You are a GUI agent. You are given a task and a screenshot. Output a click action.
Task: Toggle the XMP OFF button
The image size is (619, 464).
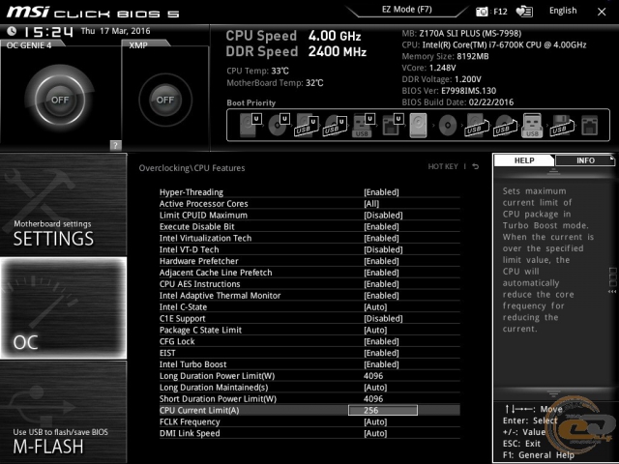165,100
